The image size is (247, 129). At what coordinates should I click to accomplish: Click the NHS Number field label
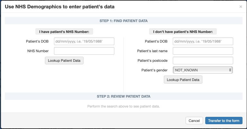coord(38,51)
